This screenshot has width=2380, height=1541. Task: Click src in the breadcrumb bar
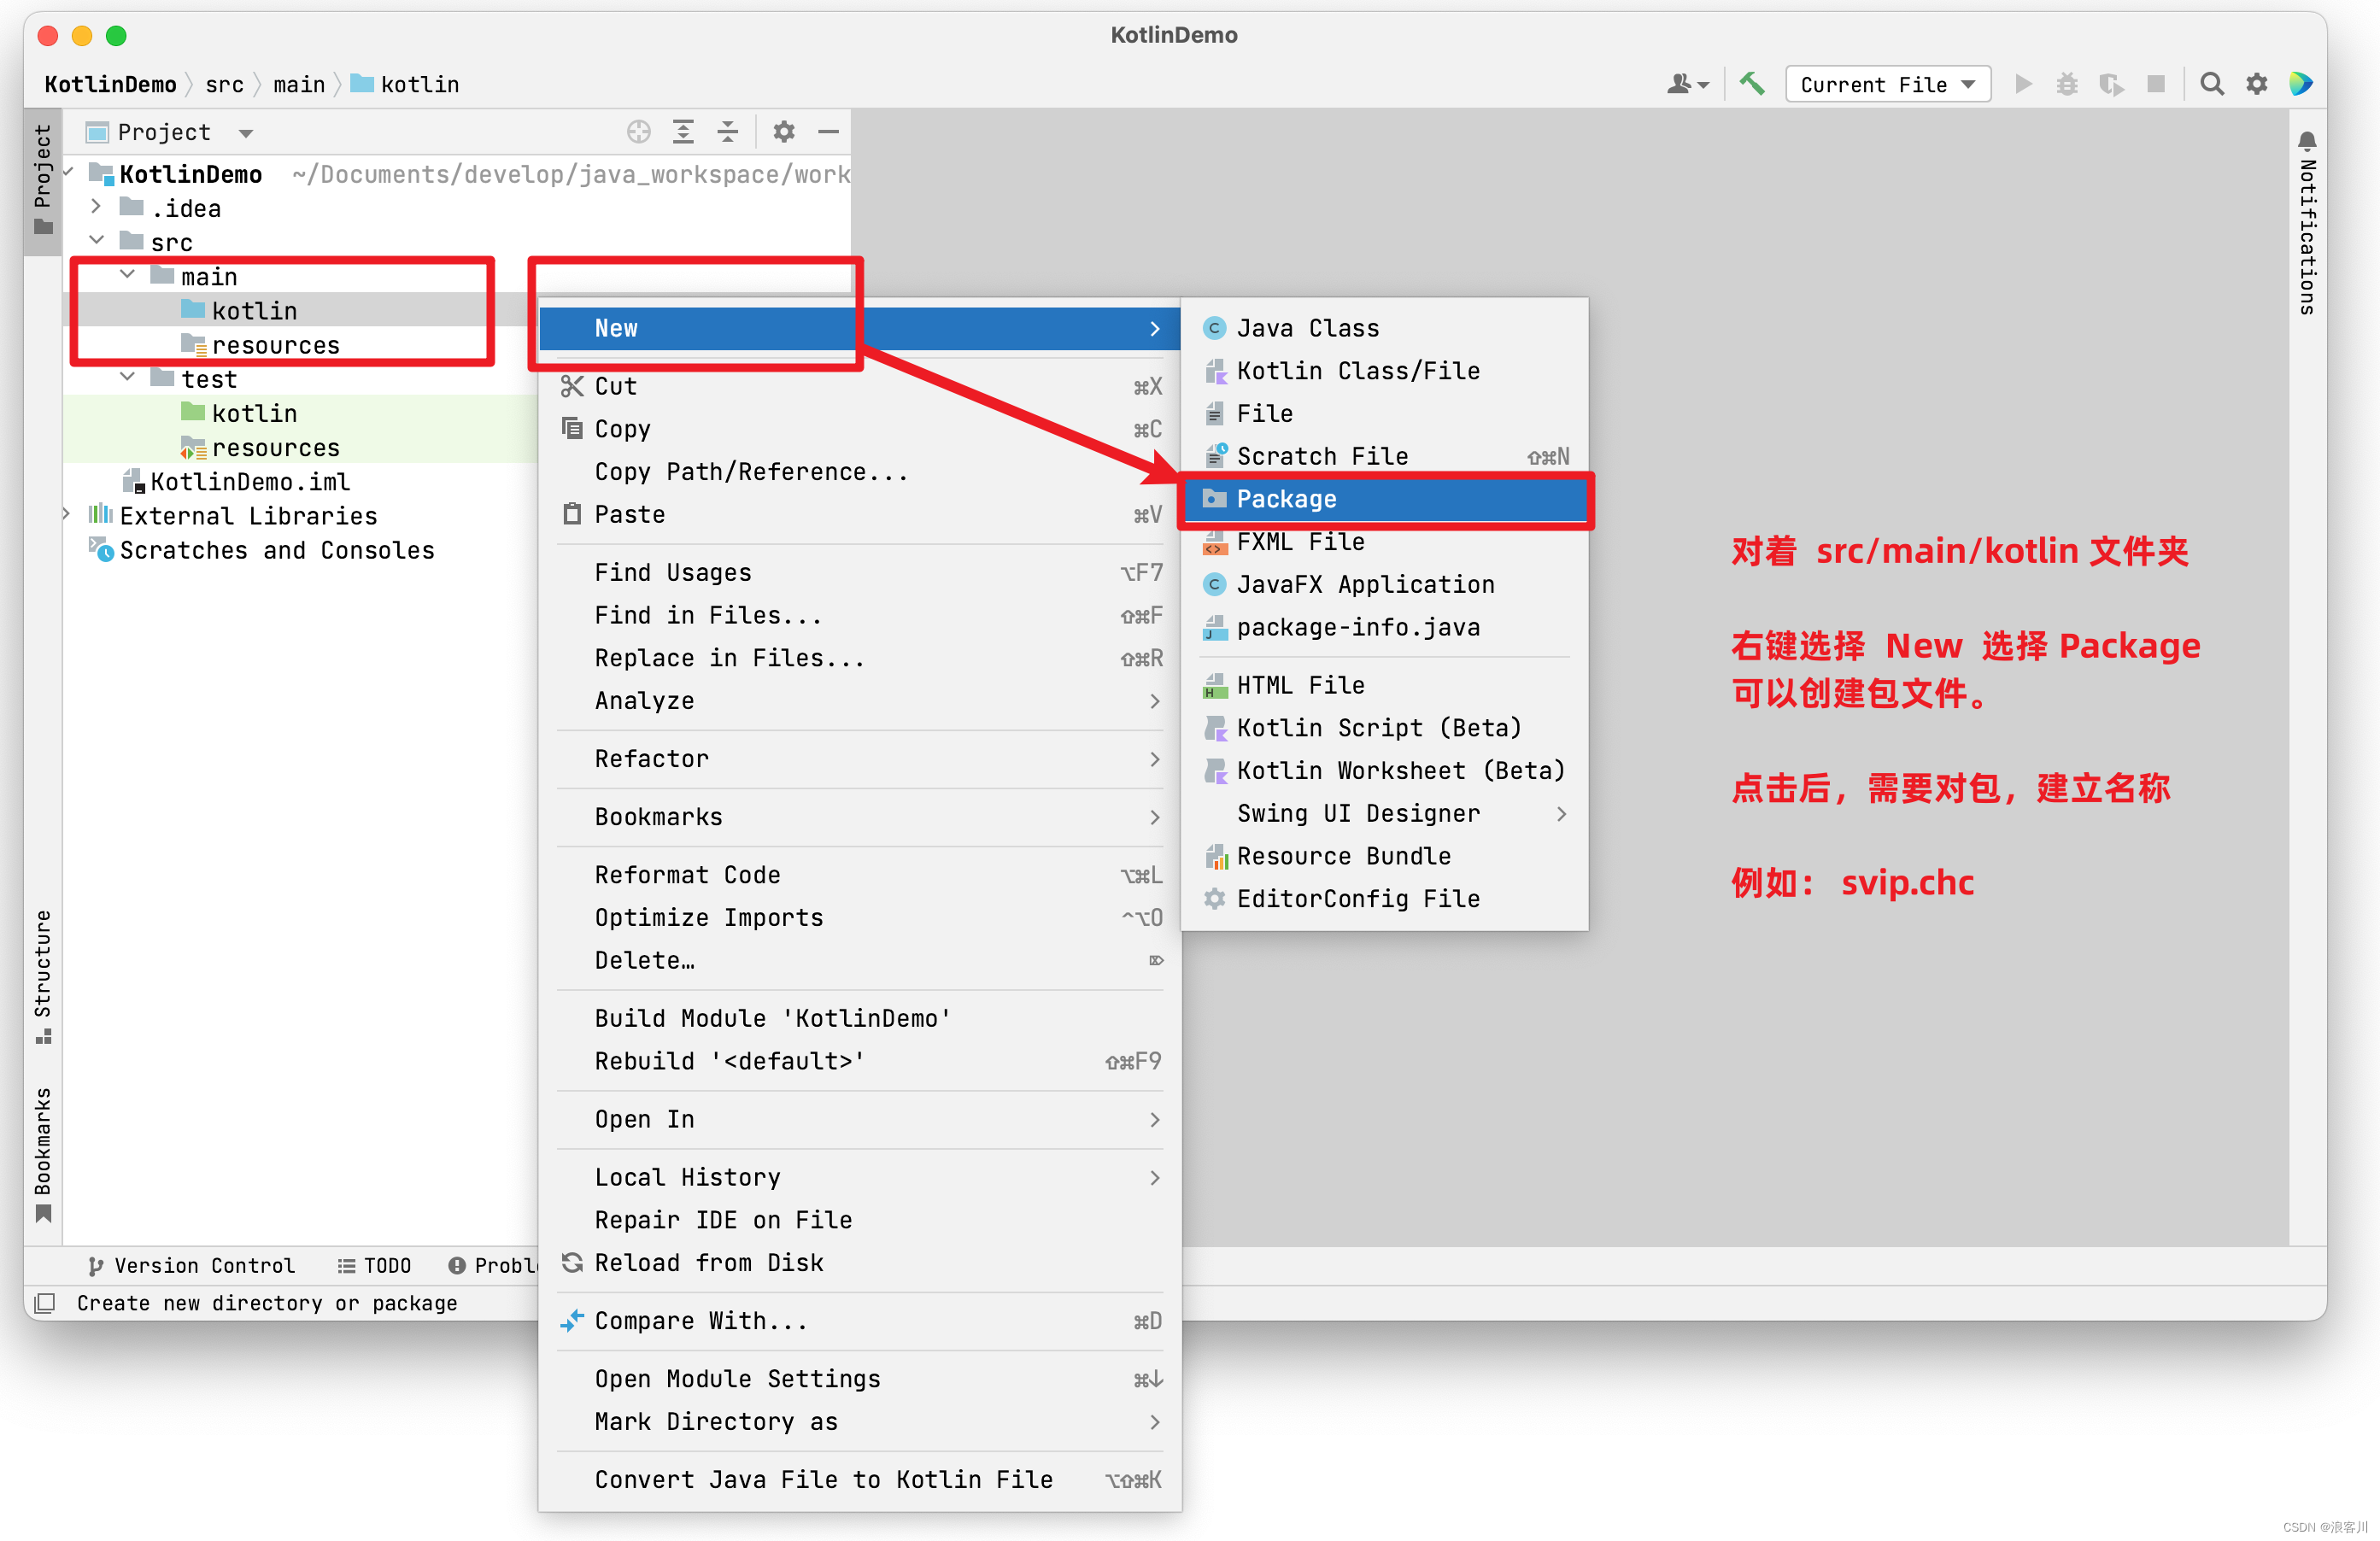coord(224,84)
